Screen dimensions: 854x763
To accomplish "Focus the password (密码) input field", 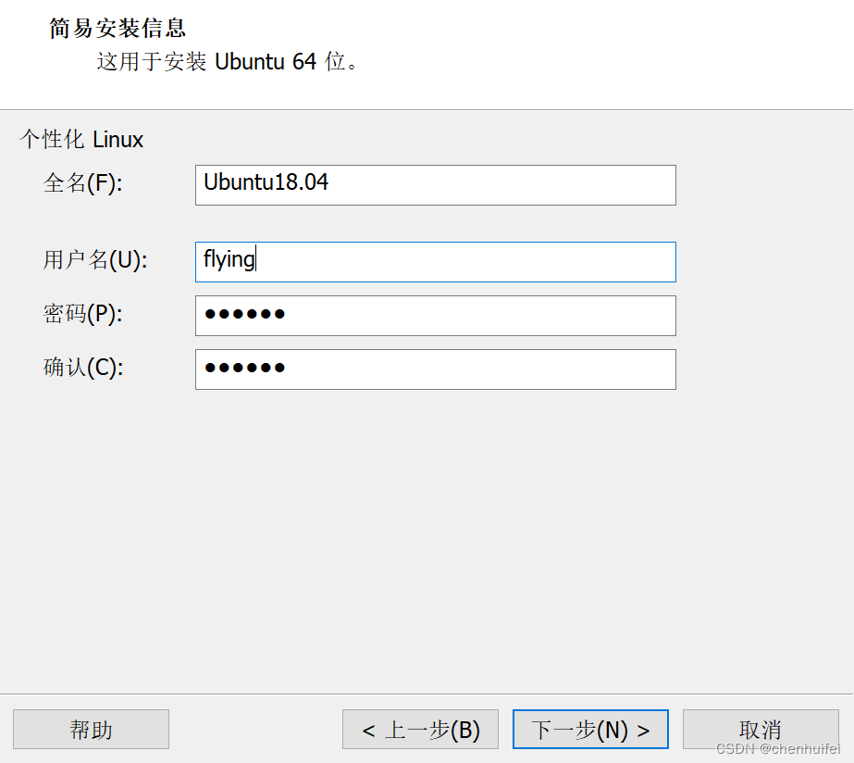I will point(435,316).
